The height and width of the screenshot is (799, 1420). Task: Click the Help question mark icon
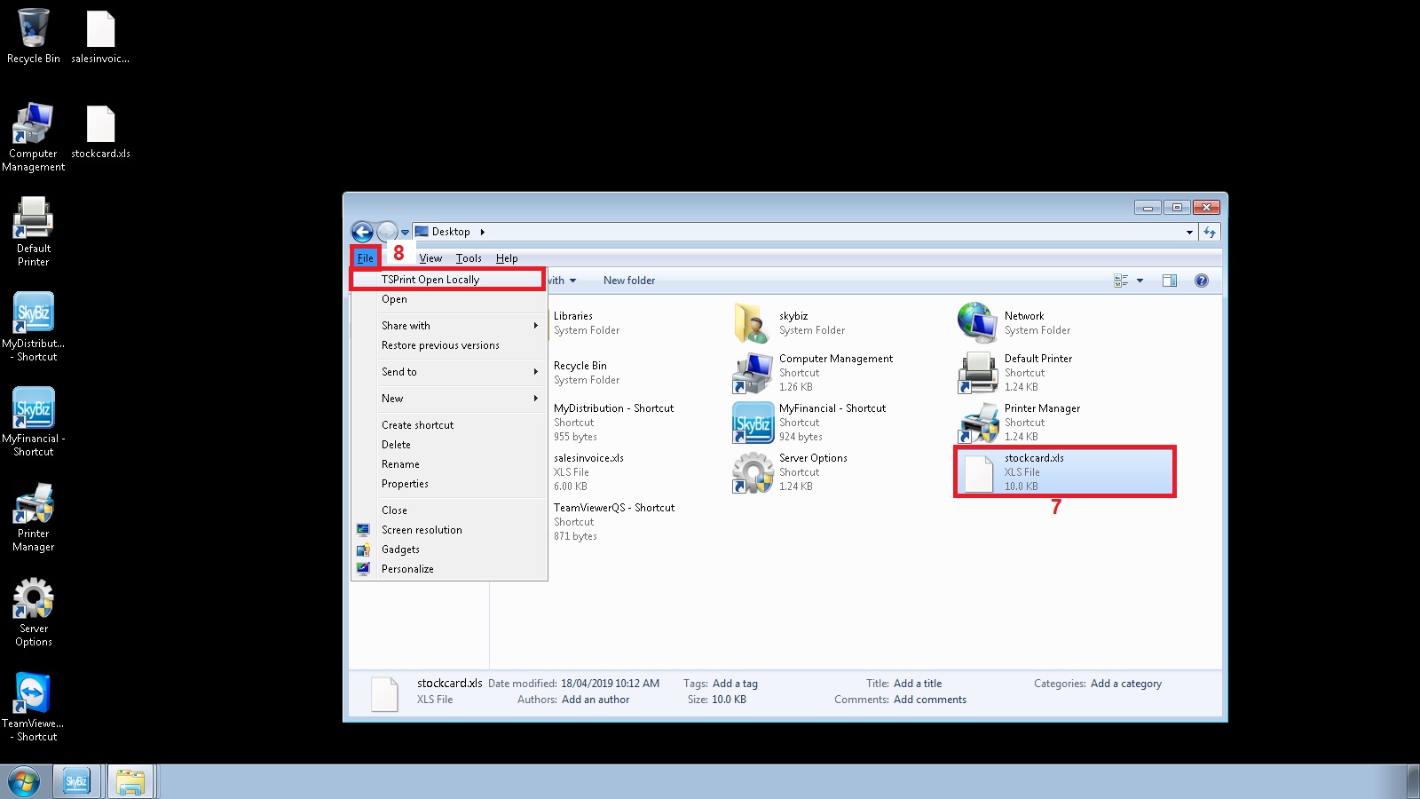coord(1201,281)
